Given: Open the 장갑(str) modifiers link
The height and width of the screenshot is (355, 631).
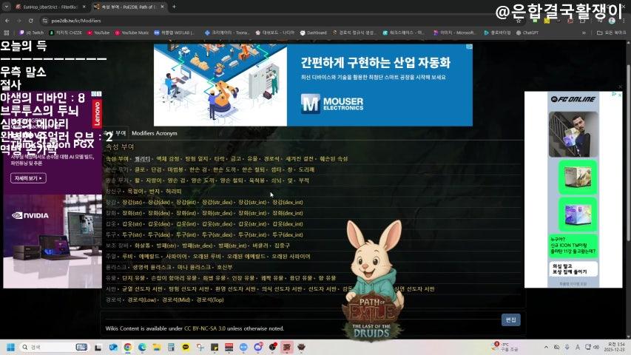Looking at the screenshot, I should click(x=132, y=203).
